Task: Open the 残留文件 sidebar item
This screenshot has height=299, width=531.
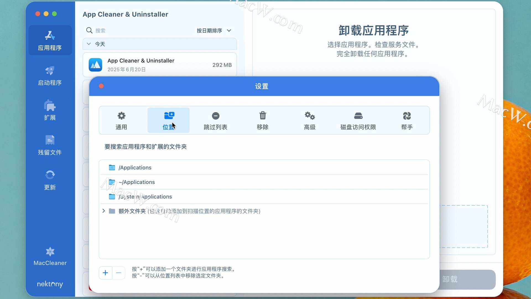Action: (x=50, y=145)
